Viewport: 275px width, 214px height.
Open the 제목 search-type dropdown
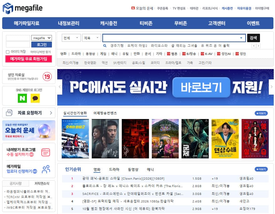click(x=92, y=38)
